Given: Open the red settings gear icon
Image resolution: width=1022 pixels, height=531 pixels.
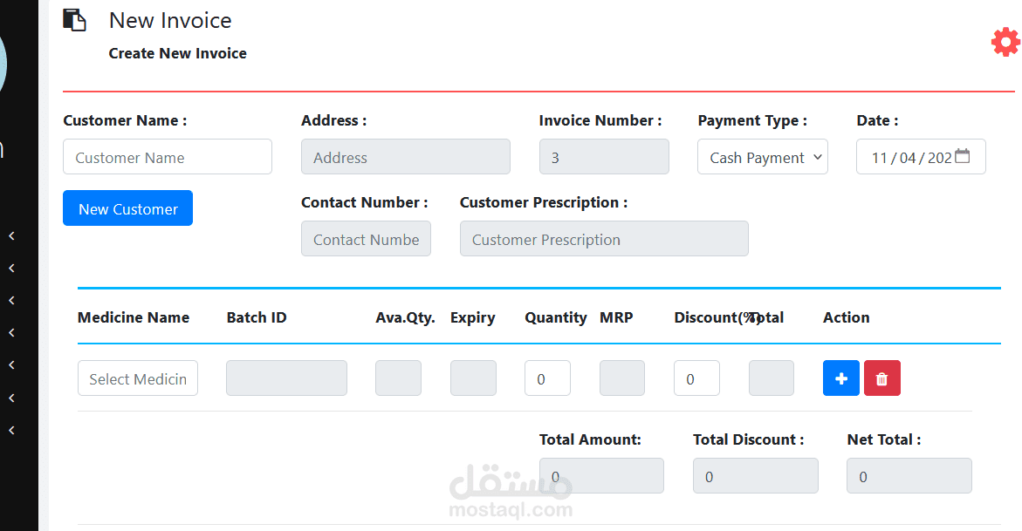Looking at the screenshot, I should 1005,42.
